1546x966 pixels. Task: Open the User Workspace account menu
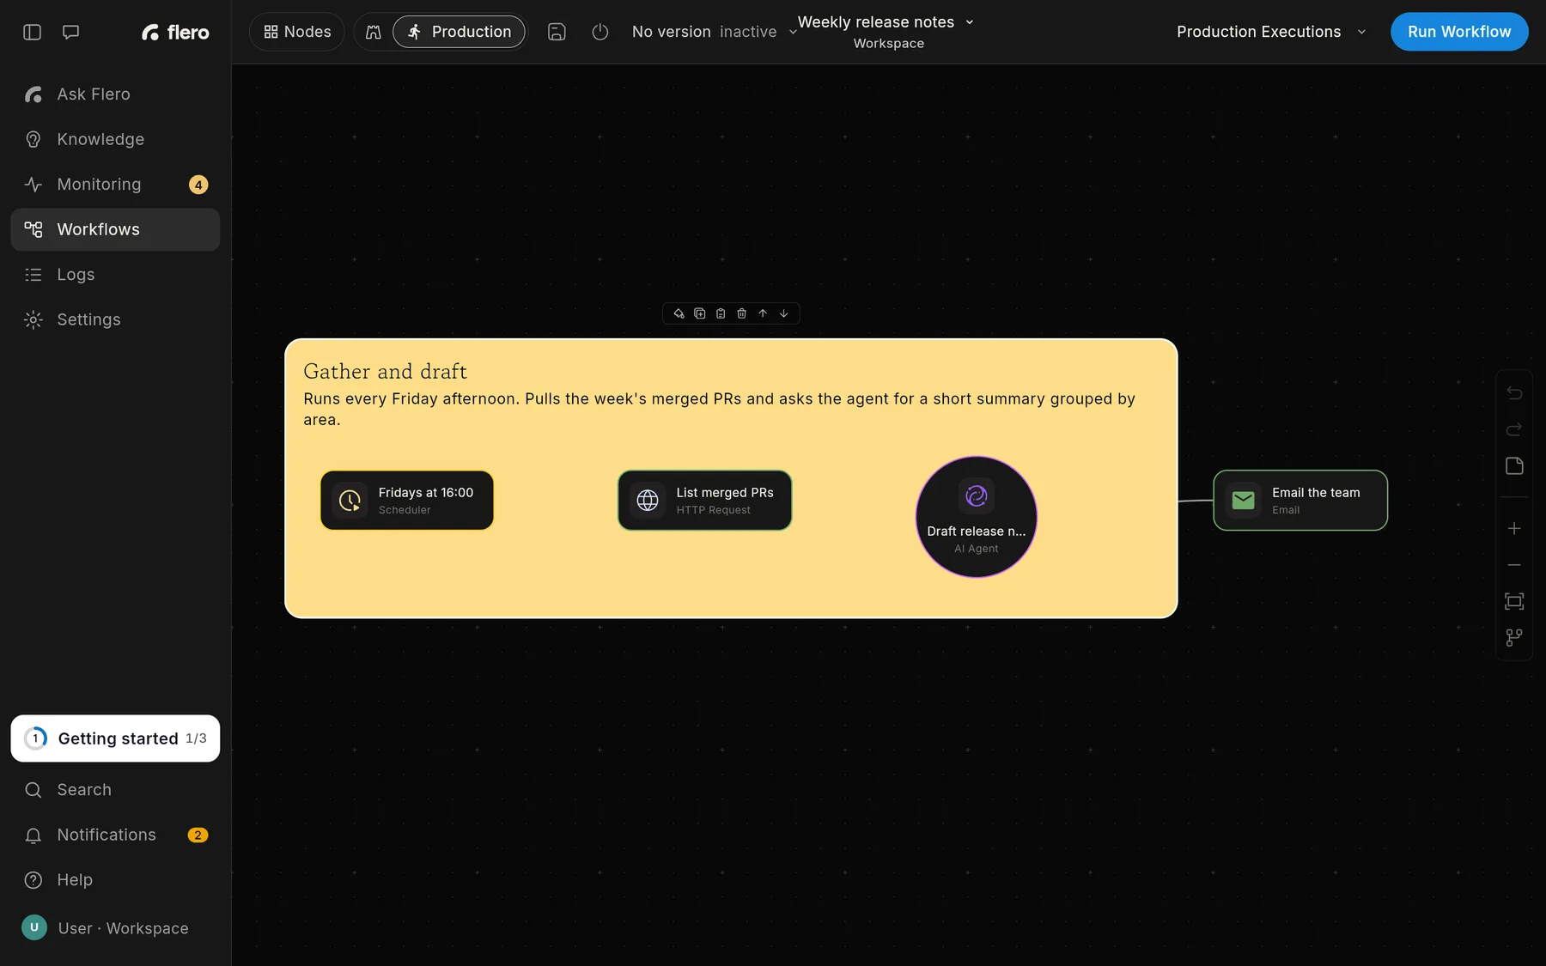(115, 928)
